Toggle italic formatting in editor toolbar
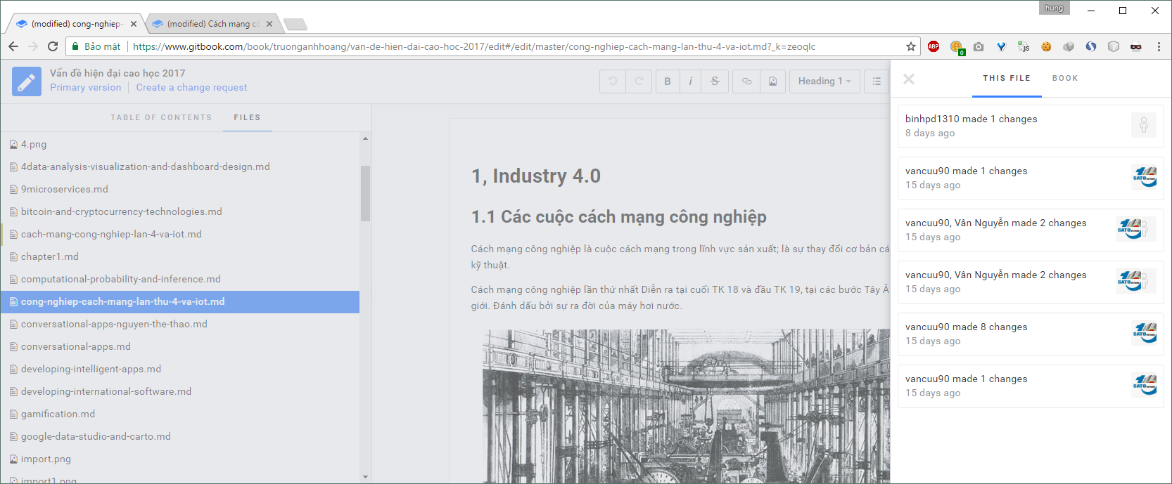Screen dimensions: 1172x484 pyautogui.click(x=690, y=81)
